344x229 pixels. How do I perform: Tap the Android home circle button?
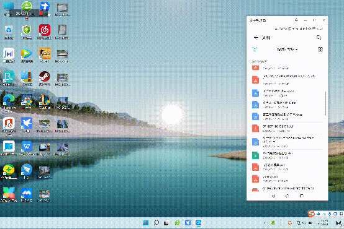coord(287,196)
